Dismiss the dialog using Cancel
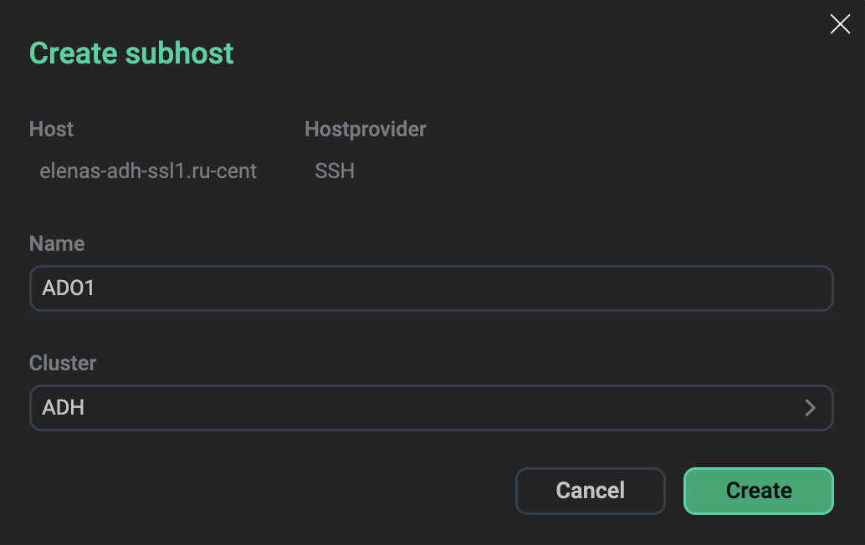This screenshot has width=865, height=545. coord(590,491)
